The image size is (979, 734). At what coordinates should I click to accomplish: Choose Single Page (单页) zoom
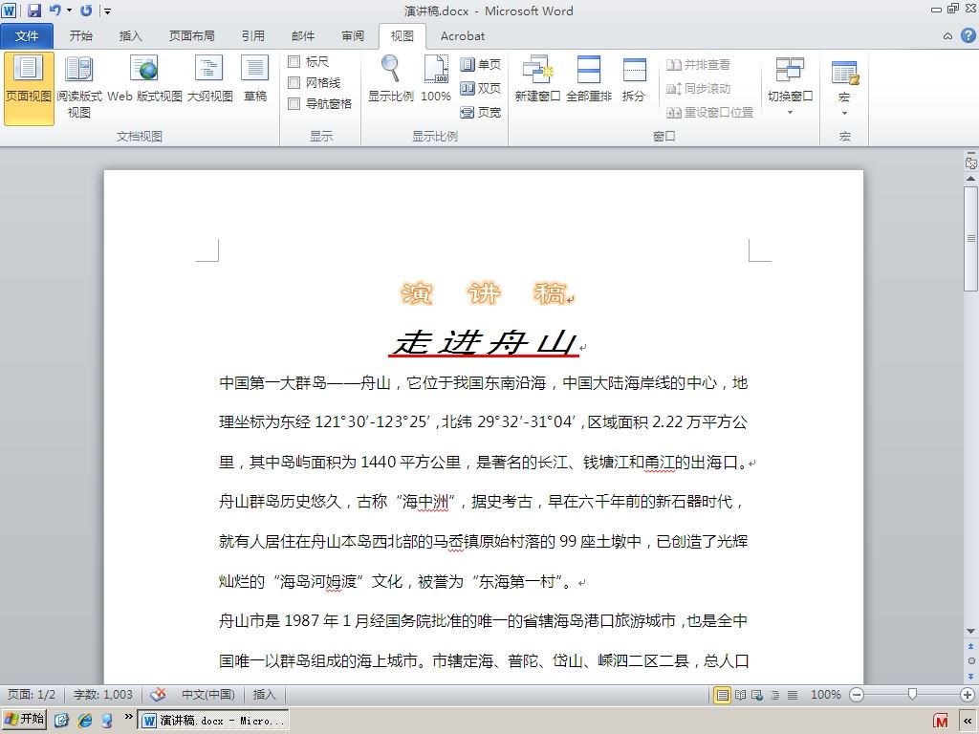[480, 64]
